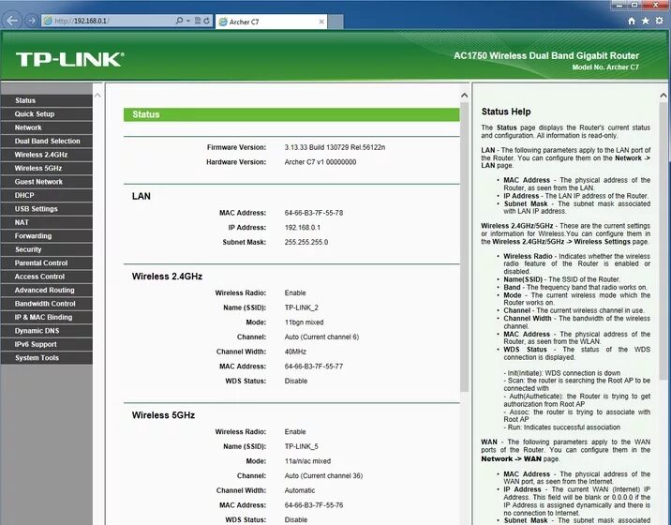Open Advanced Routing menu item

46,291
